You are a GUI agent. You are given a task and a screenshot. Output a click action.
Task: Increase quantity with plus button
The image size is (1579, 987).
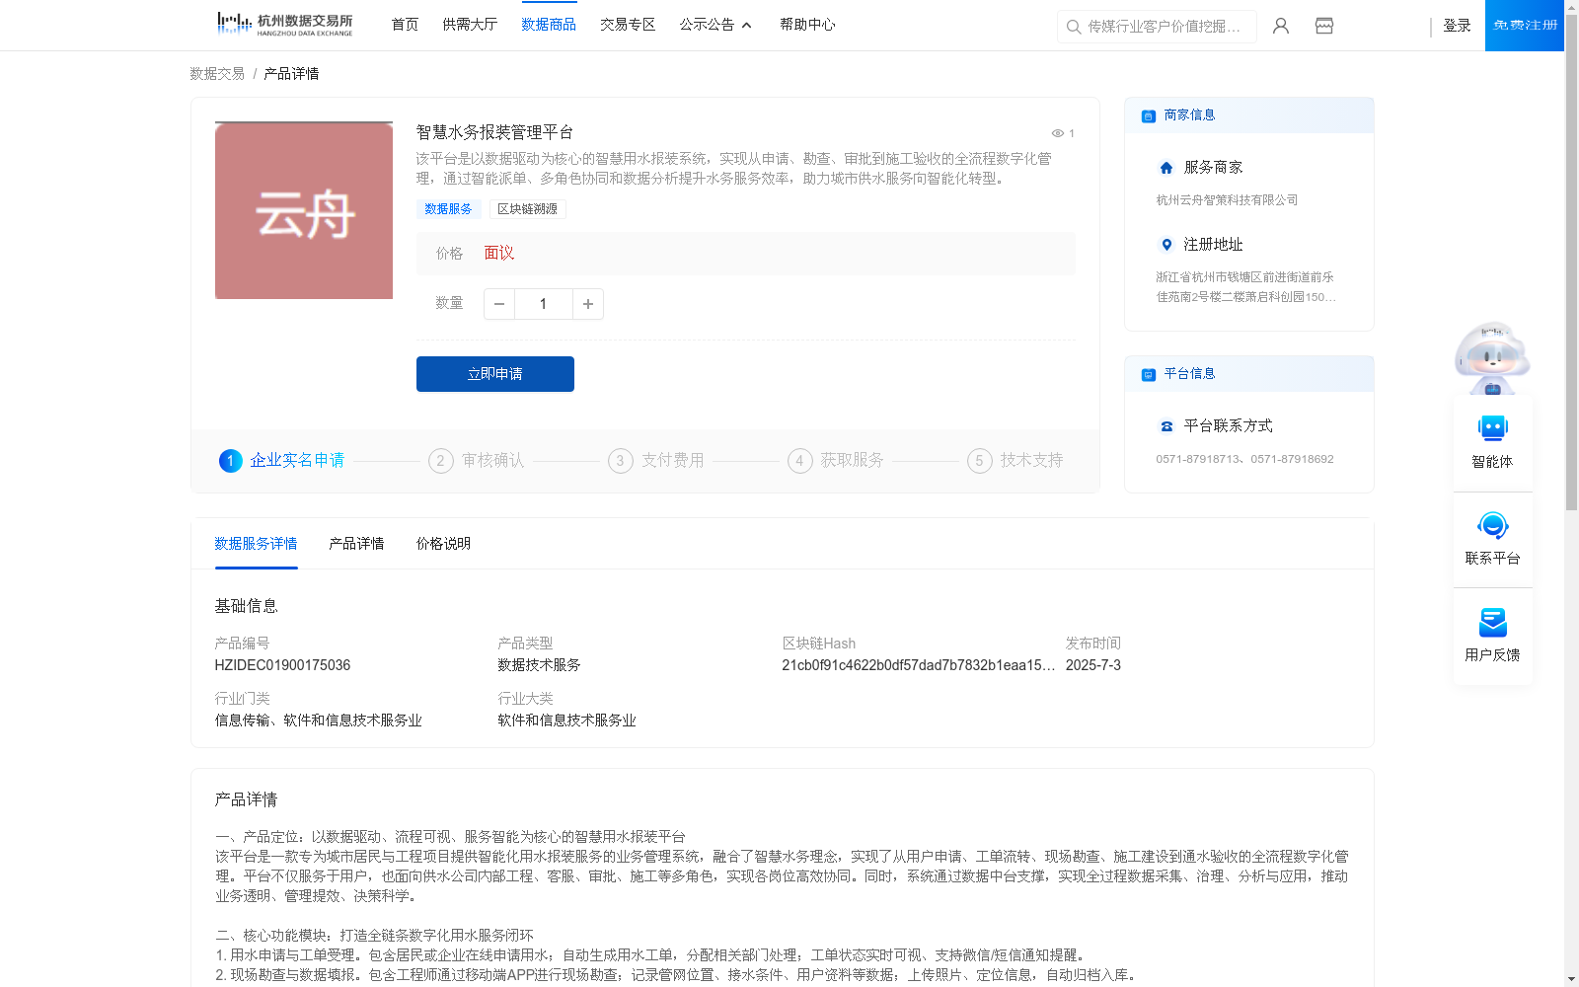588,304
